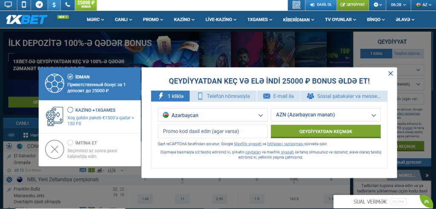Switch to the E-mail ilə tab
The height and width of the screenshot is (209, 436).
click(x=278, y=96)
